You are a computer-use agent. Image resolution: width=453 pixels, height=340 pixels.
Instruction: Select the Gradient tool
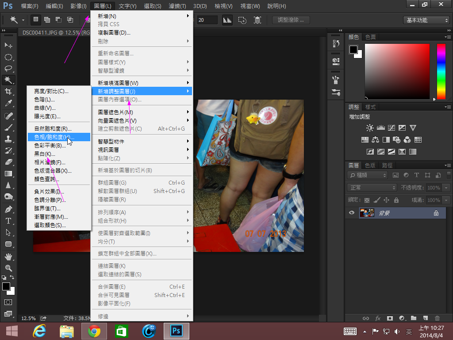tap(8, 174)
